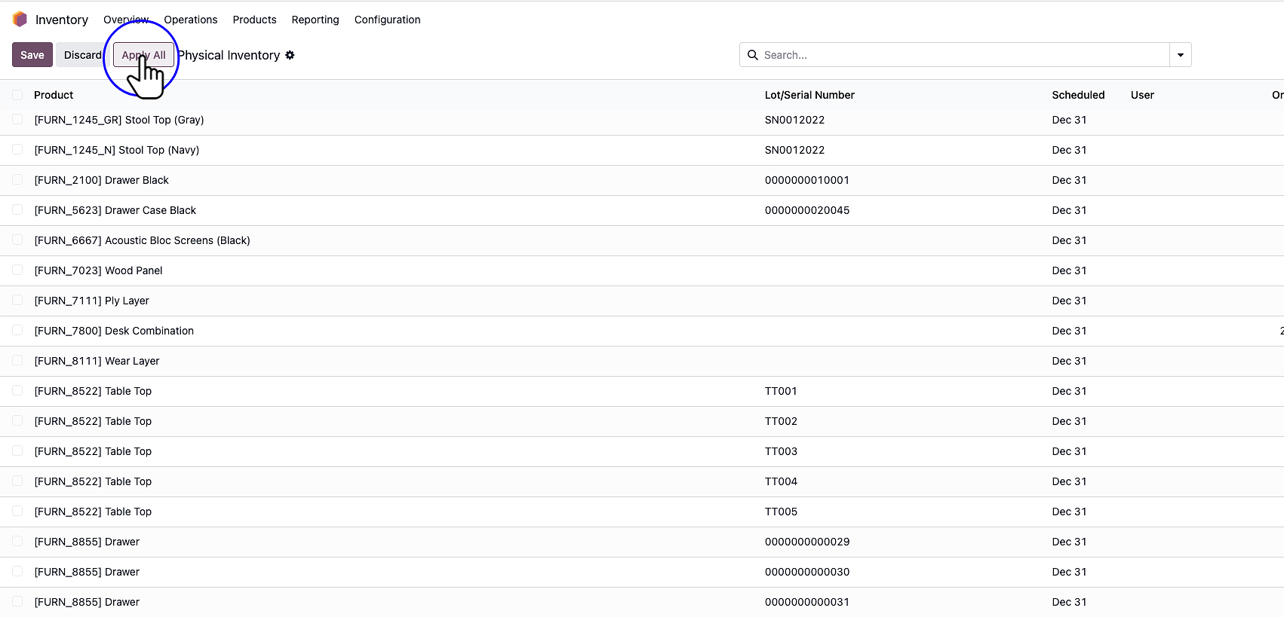Image resolution: width=1284 pixels, height=617 pixels.
Task: Sort by Lot/Serial Number column header
Action: coord(809,95)
